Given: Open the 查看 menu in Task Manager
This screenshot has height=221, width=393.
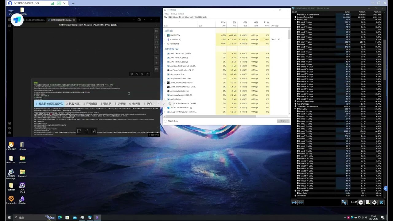Looking at the screenshot, I should (181, 14).
